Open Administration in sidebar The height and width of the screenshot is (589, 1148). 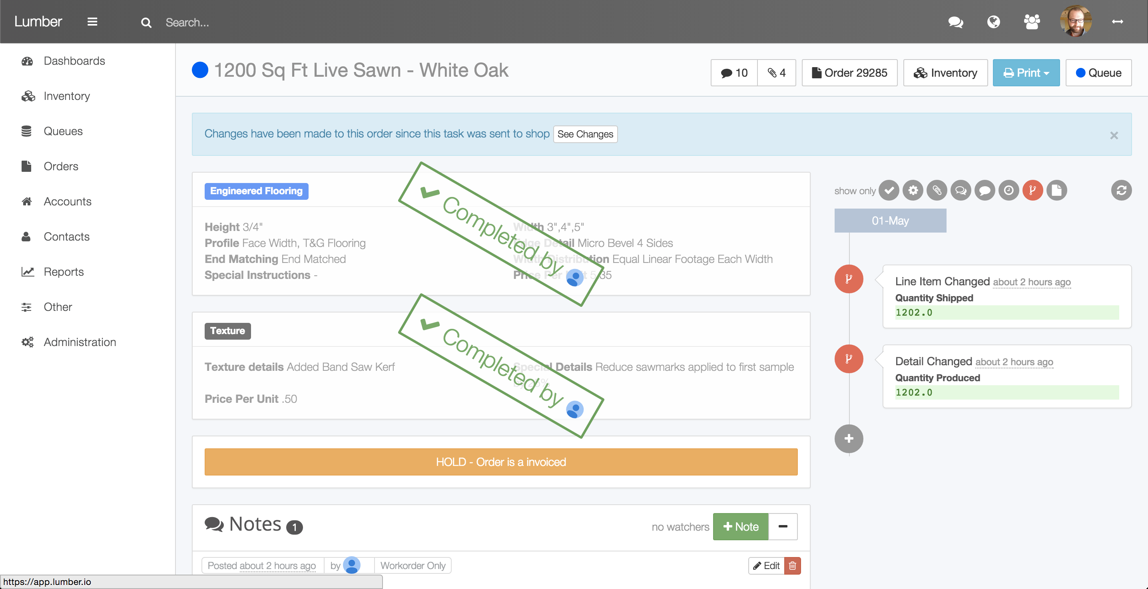[80, 342]
